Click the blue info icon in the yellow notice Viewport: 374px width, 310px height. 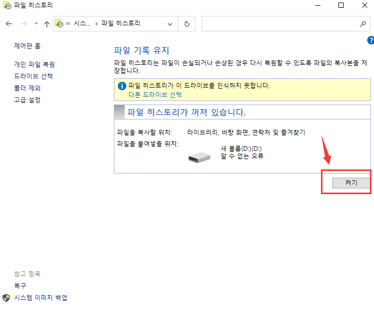coord(122,86)
